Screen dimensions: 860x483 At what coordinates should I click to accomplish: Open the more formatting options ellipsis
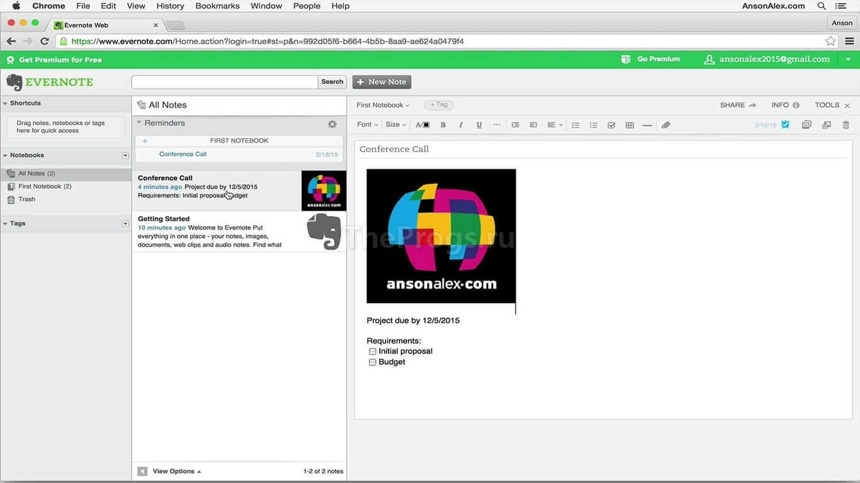click(x=497, y=125)
